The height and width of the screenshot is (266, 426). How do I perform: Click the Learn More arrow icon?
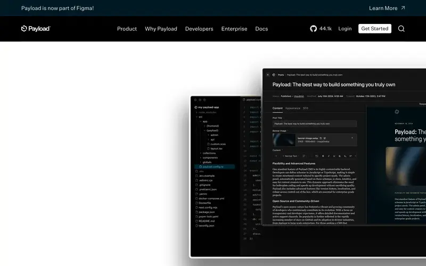403,8
